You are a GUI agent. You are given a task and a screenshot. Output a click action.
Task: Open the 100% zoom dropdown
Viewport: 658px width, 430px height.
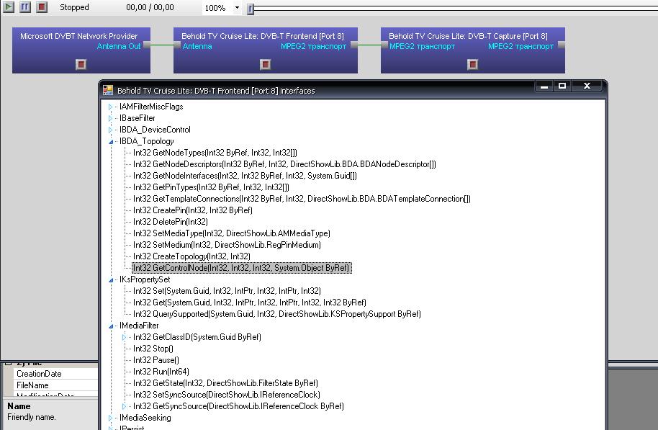[237, 8]
